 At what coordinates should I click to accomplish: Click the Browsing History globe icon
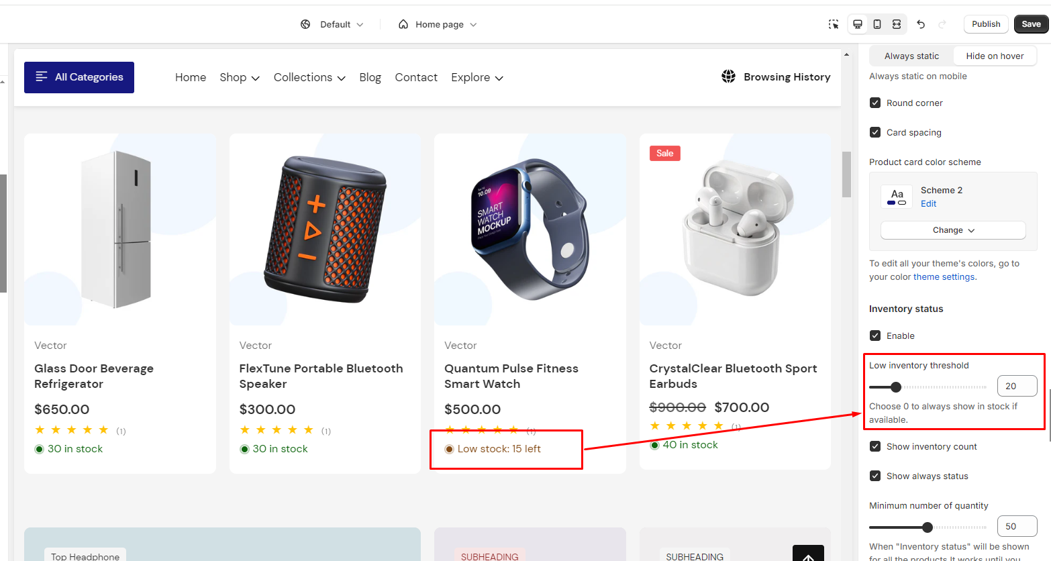tap(728, 76)
